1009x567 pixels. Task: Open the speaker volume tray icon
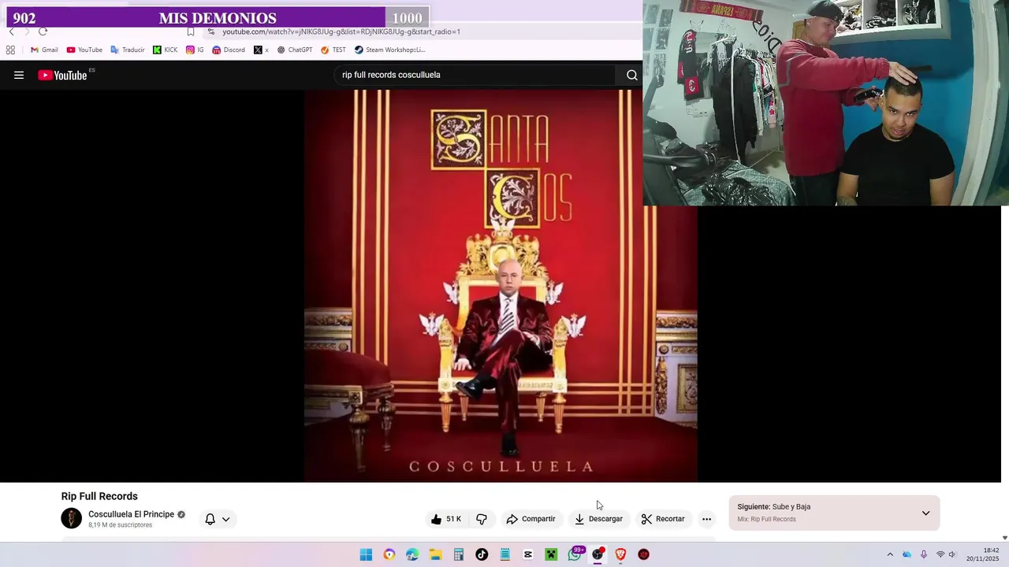[952, 554]
